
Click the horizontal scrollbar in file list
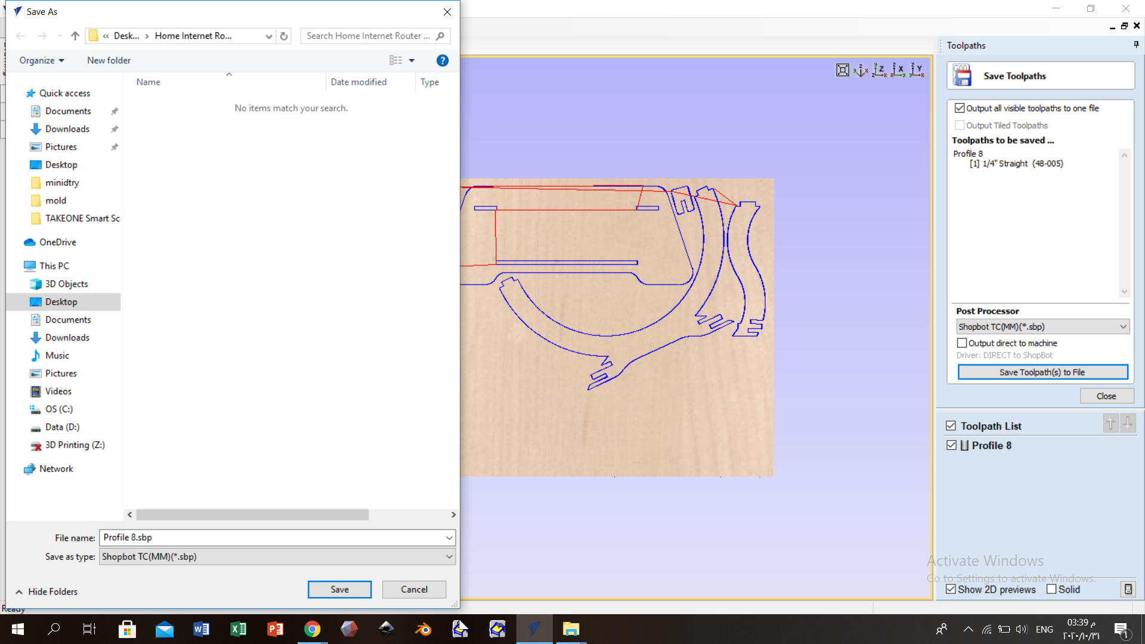click(x=252, y=515)
